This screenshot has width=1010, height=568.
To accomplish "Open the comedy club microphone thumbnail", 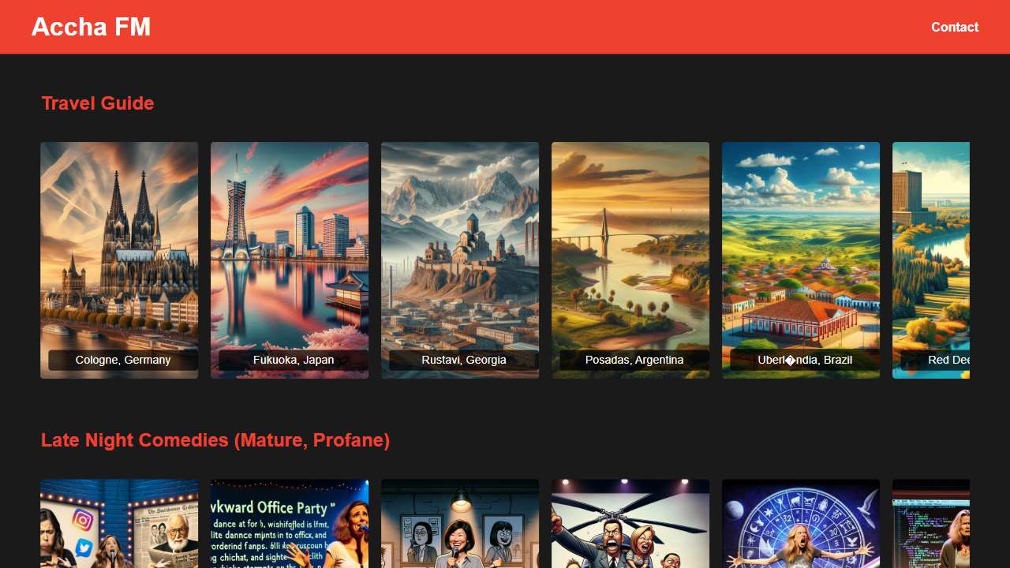I will pyautogui.click(x=460, y=524).
